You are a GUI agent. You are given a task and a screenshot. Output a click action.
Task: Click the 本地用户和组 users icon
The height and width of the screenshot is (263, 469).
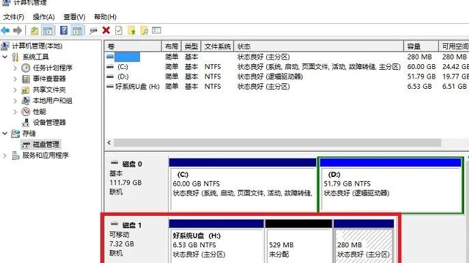(26, 100)
